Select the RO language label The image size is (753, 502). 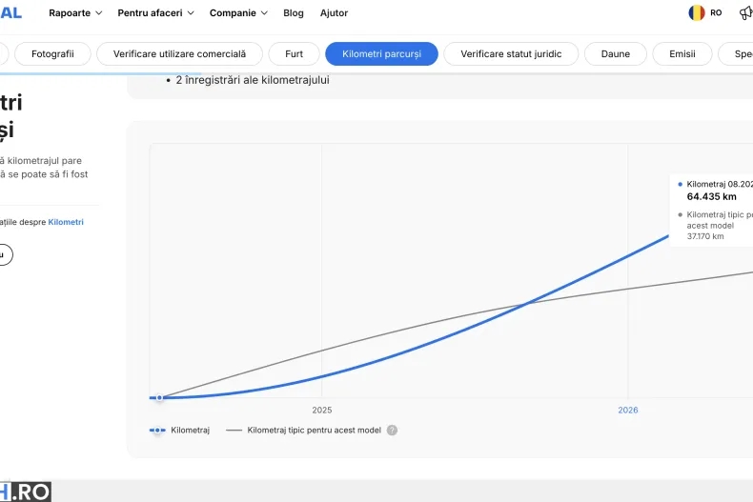pyautogui.click(x=716, y=13)
